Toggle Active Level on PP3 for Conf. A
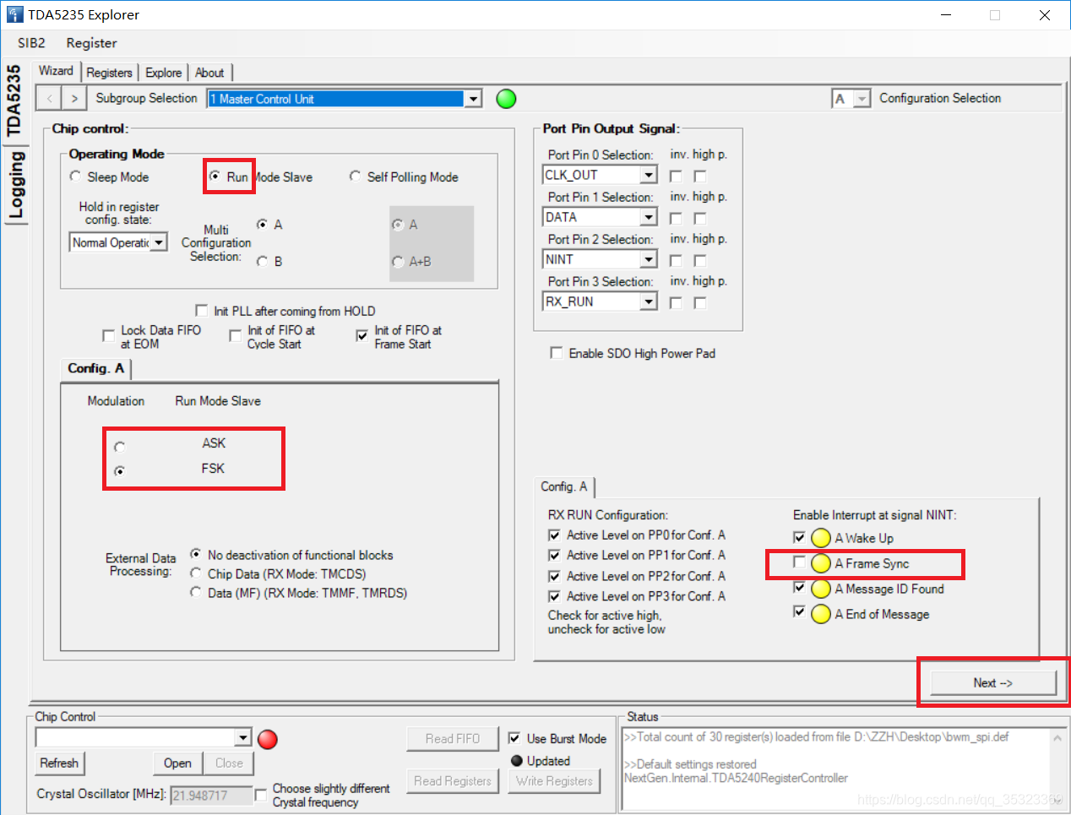 click(554, 596)
